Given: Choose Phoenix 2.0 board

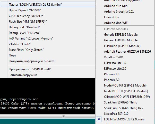Looking at the screenshot, I should coord(125,80).
